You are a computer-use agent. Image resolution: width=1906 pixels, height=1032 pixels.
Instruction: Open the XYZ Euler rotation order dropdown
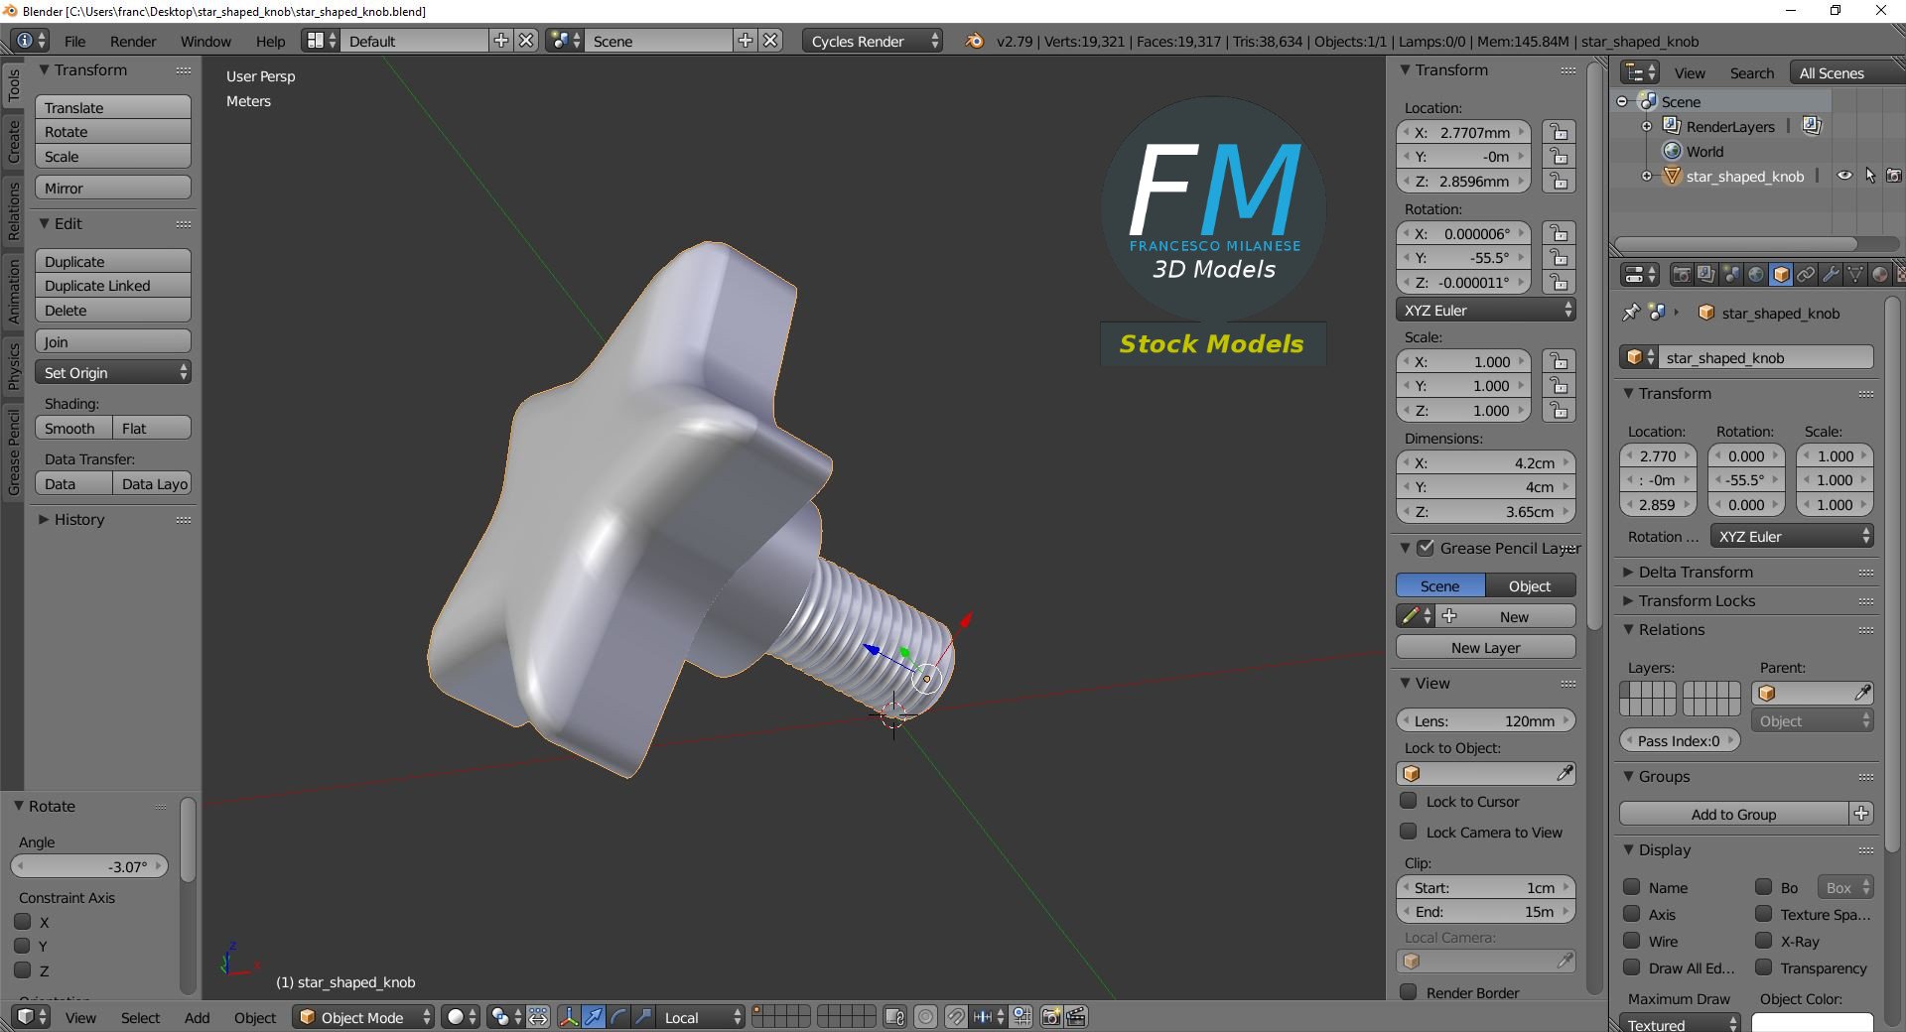(1485, 310)
